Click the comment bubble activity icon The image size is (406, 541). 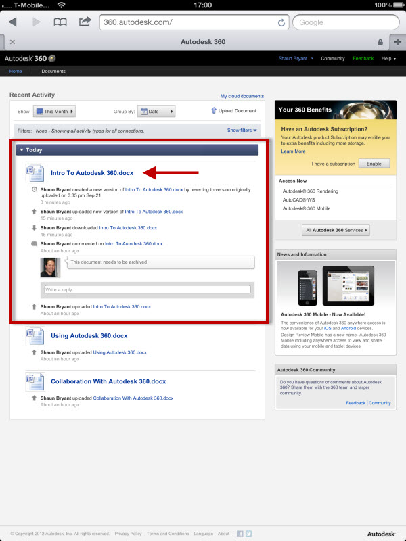coord(34,244)
